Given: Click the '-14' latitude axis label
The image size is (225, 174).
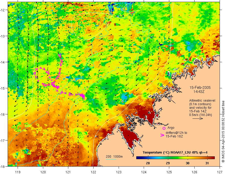Looking at the screenshot, I should coord(3,62).
